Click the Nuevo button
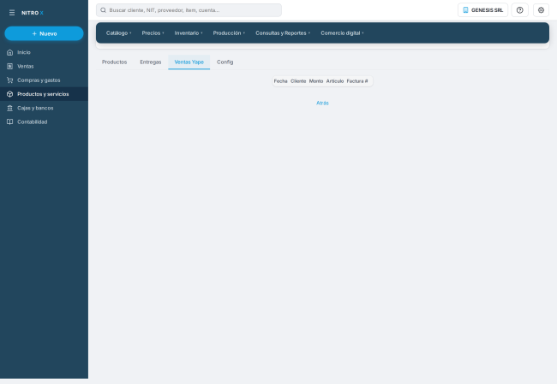The height and width of the screenshot is (384, 557). tap(44, 33)
